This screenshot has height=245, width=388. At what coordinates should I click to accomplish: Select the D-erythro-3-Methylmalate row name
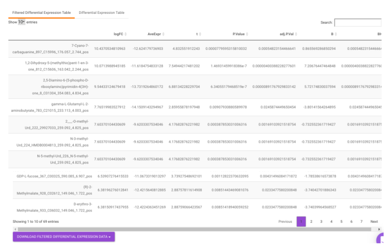[x=54, y=207]
